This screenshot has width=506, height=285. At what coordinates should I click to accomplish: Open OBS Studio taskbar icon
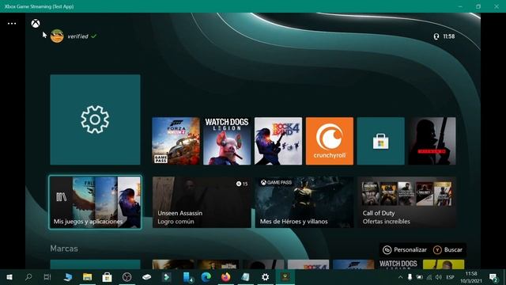click(126, 277)
